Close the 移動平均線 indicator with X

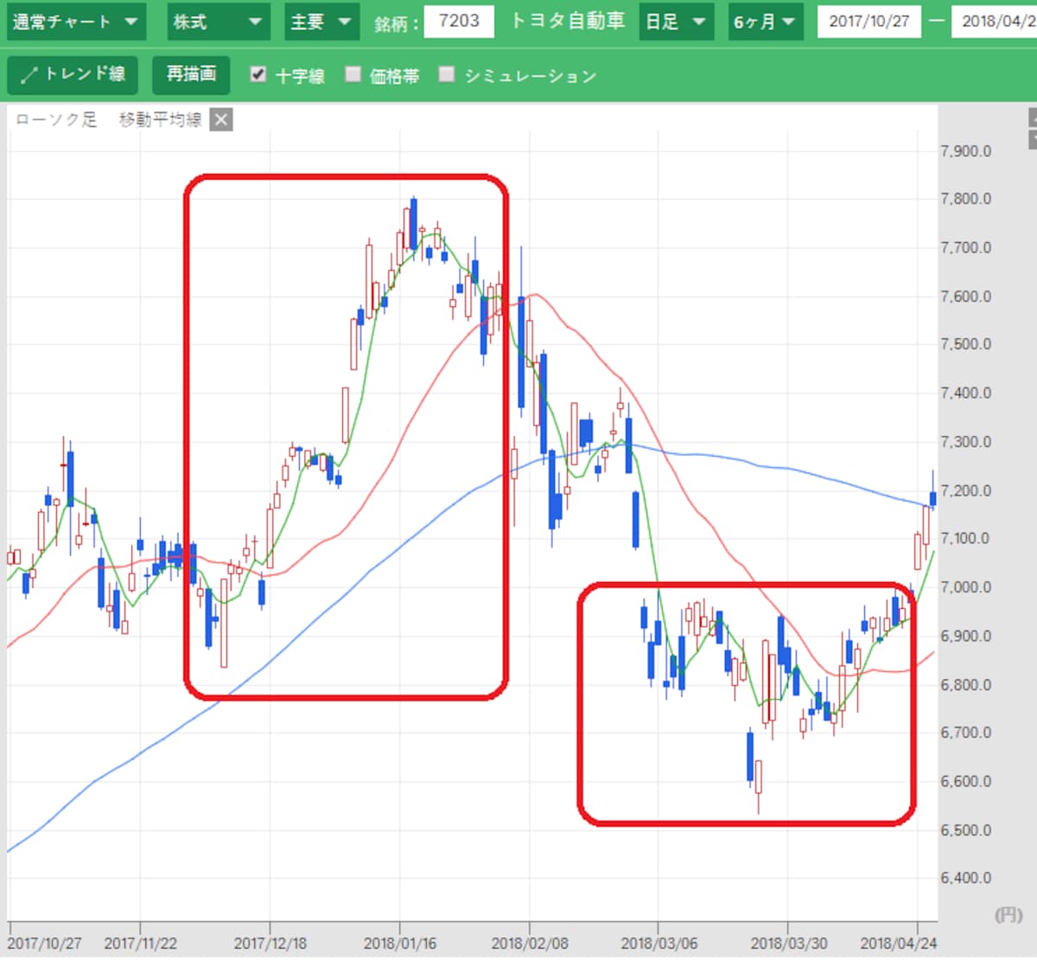click(x=221, y=119)
